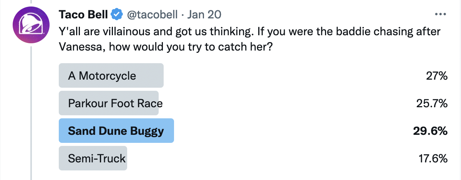Click the 27% poll result
Viewport: 461px width, 180px height.
click(x=437, y=76)
